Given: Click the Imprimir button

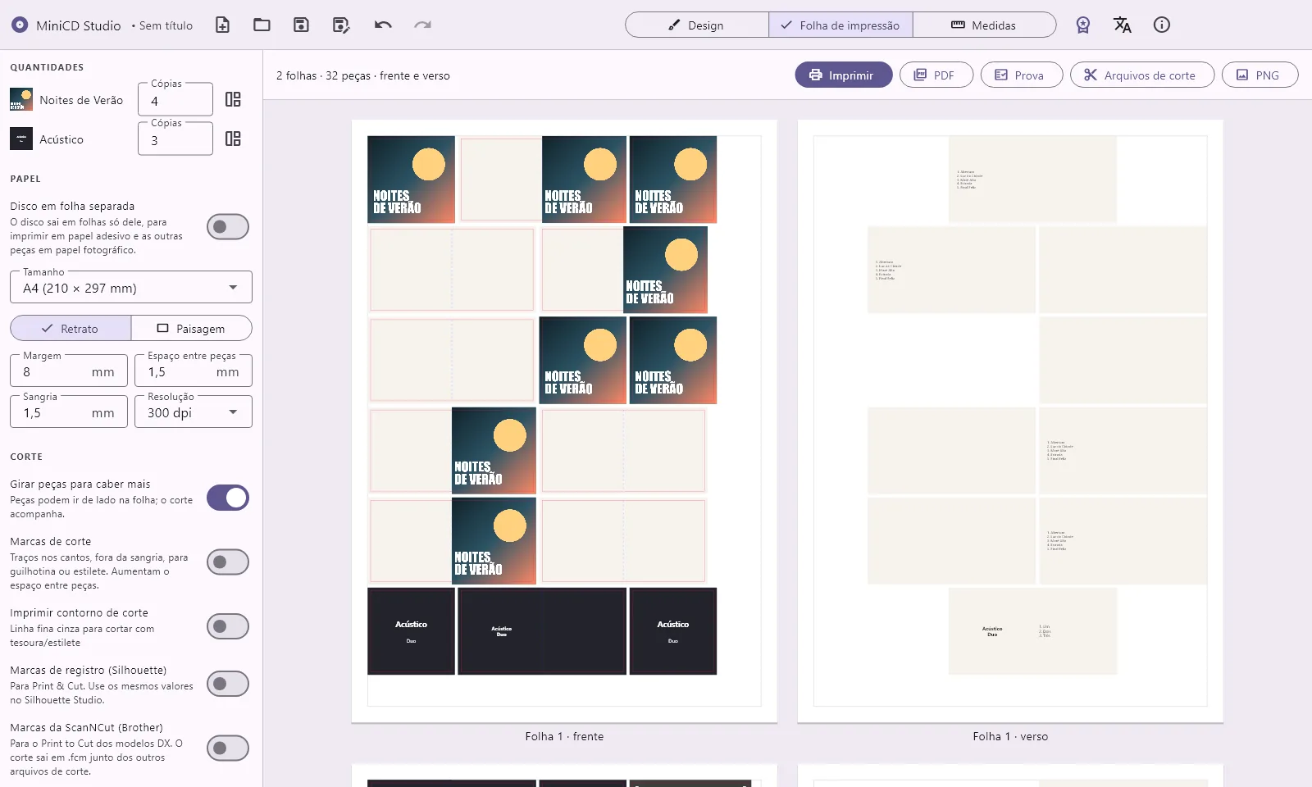Looking at the screenshot, I should [843, 75].
